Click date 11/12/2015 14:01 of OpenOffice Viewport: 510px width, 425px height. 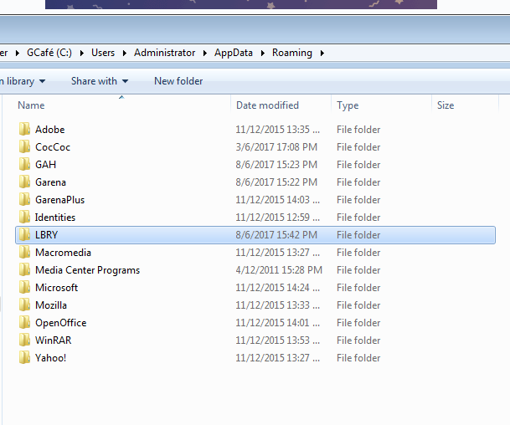tap(277, 322)
